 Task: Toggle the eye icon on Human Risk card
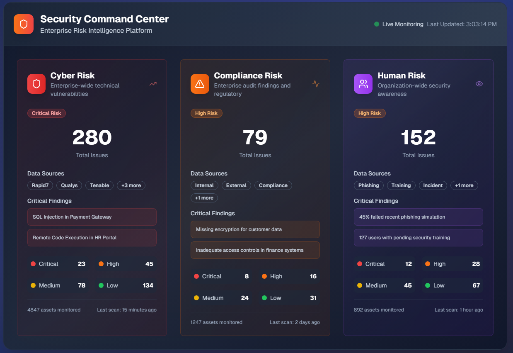tap(479, 84)
